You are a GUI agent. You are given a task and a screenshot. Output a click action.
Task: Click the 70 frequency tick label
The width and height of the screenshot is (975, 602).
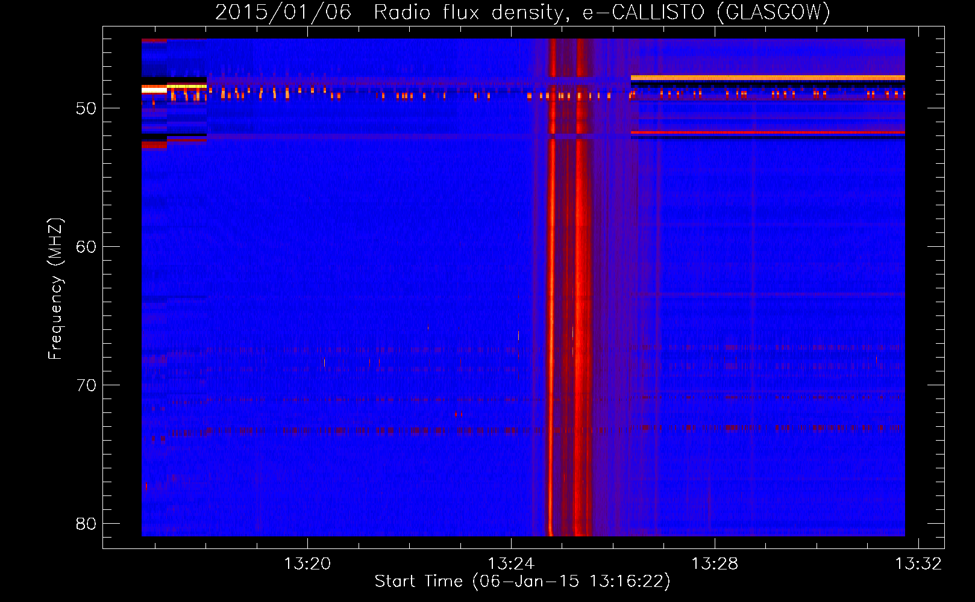click(86, 385)
